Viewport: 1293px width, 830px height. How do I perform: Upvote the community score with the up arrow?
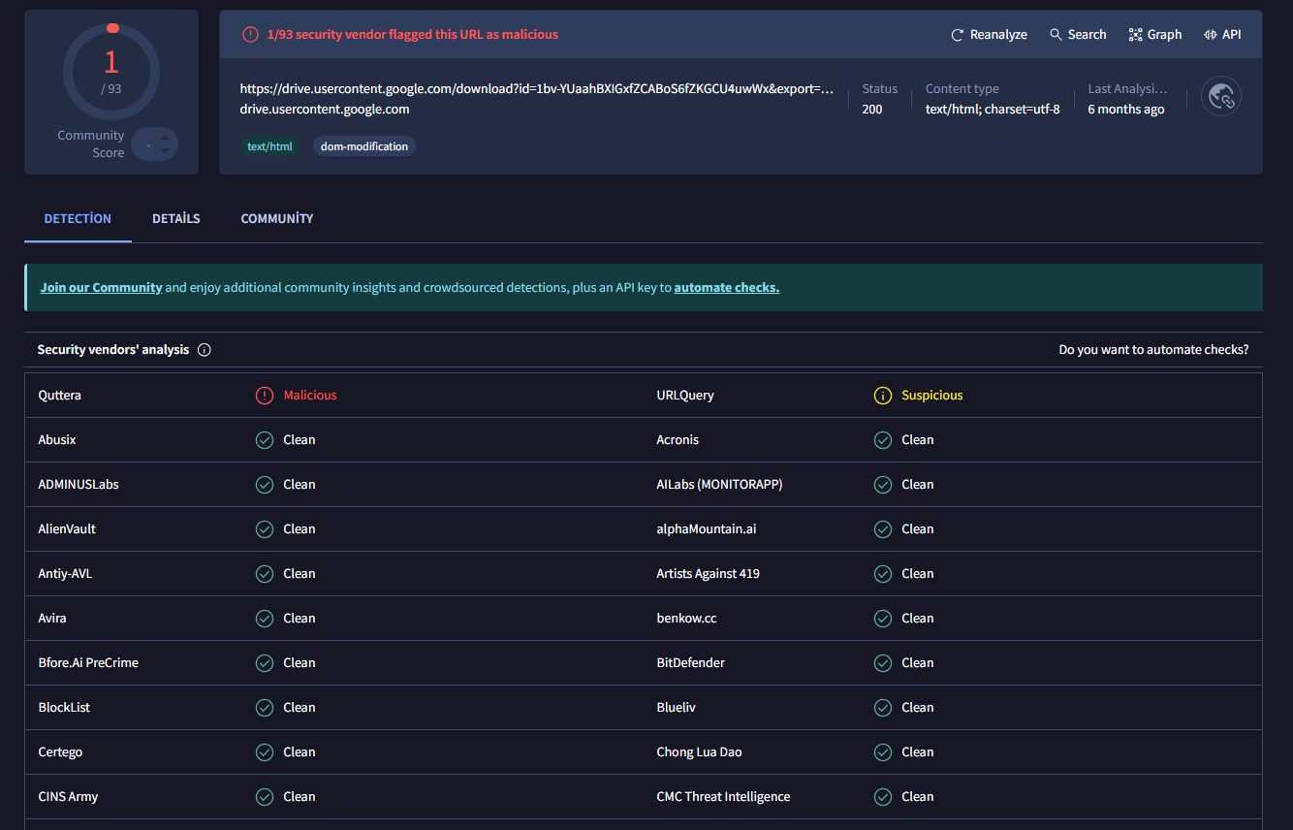click(165, 138)
